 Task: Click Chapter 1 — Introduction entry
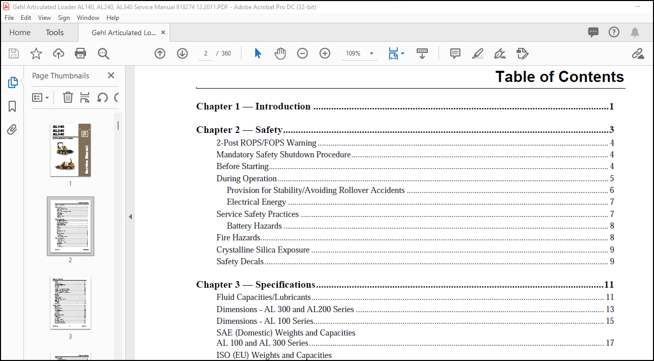(x=405, y=106)
